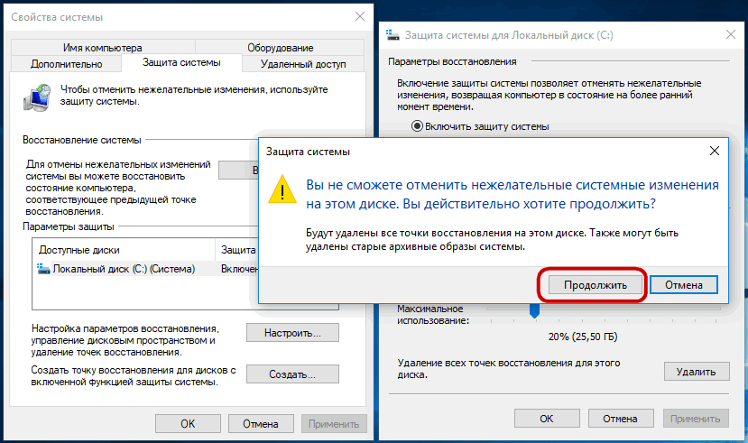Close the Защита системы для Локальный диск window

[730, 34]
